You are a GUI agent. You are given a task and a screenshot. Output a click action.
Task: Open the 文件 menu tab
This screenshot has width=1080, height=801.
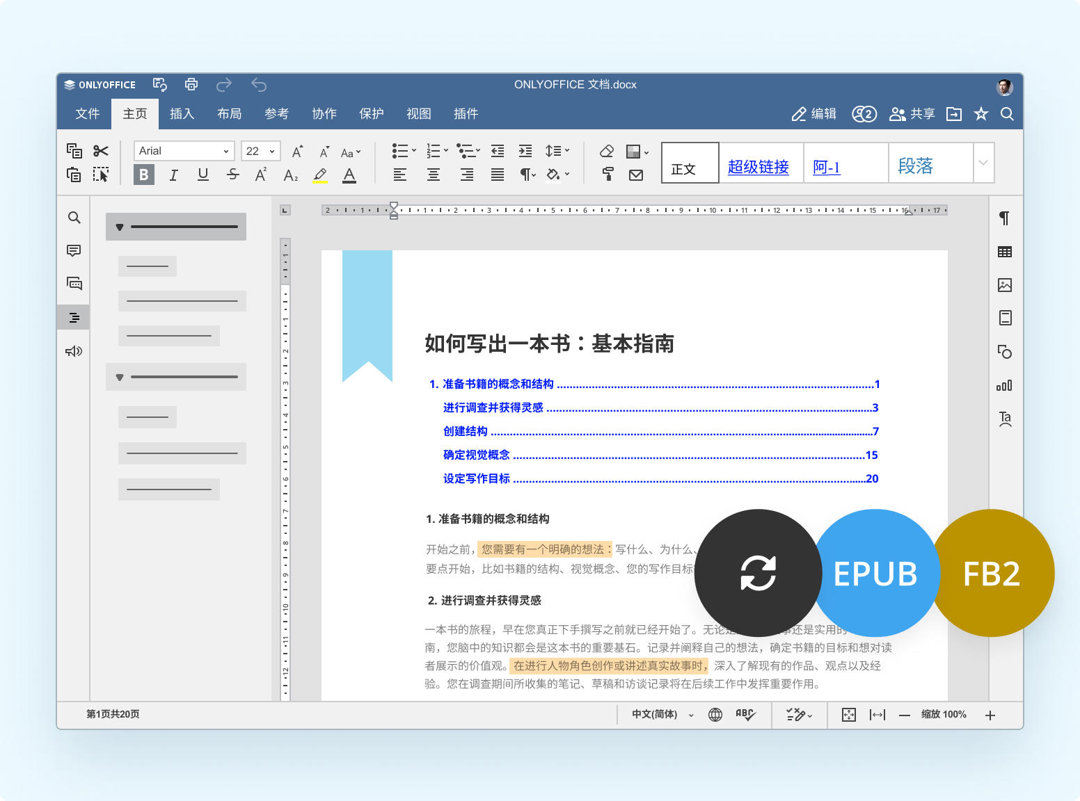point(88,113)
